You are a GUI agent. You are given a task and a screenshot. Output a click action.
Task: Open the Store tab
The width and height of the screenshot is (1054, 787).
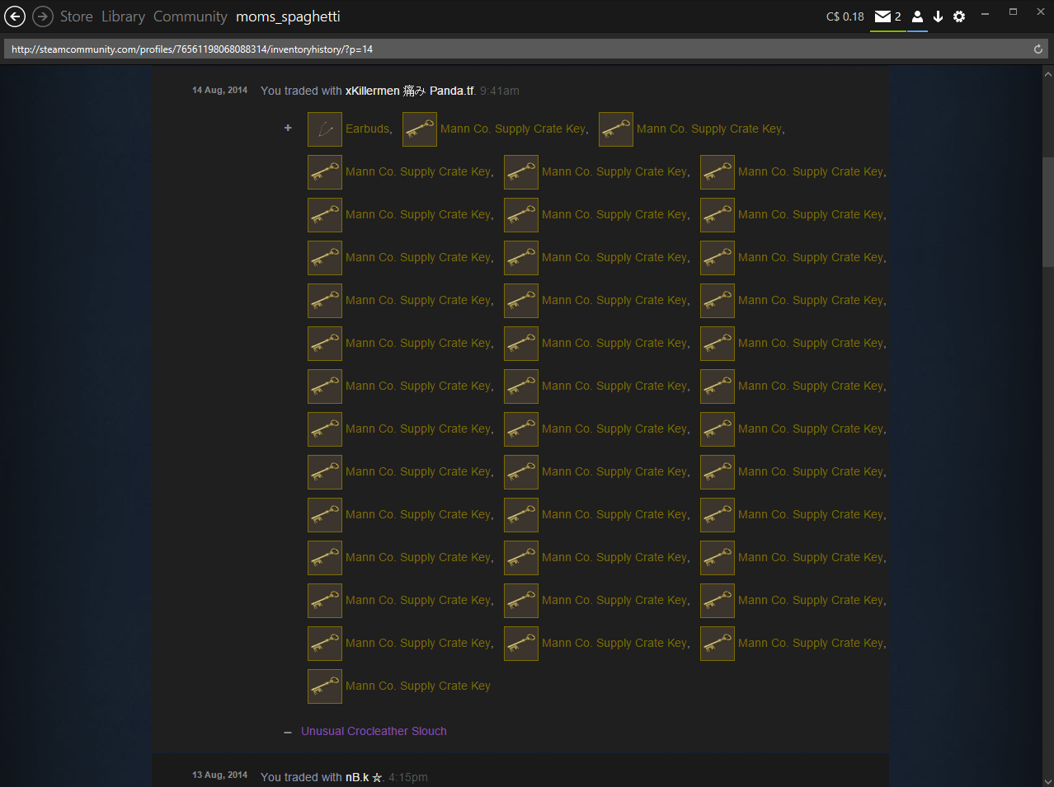click(x=76, y=16)
